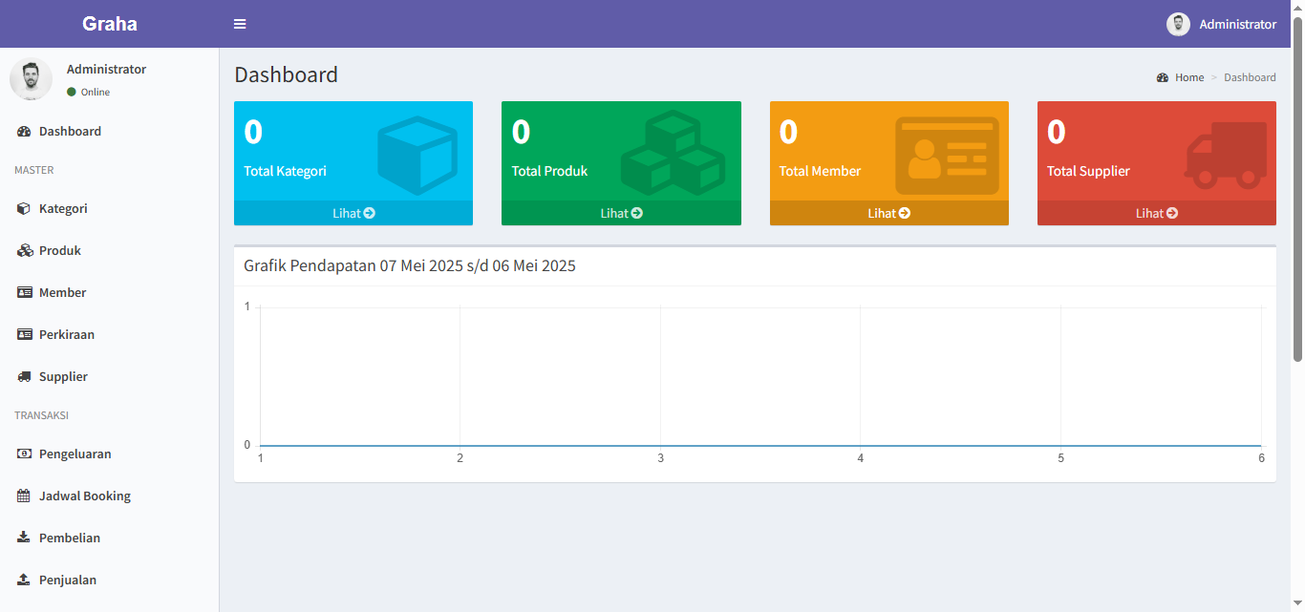Open the Administrator user menu in header
The image size is (1305, 612).
(1222, 24)
